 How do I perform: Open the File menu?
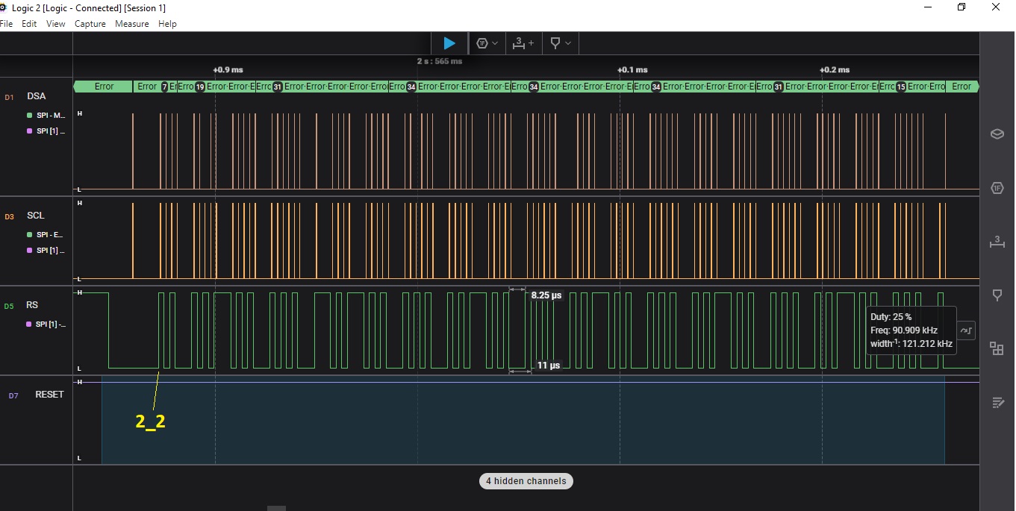tap(7, 24)
